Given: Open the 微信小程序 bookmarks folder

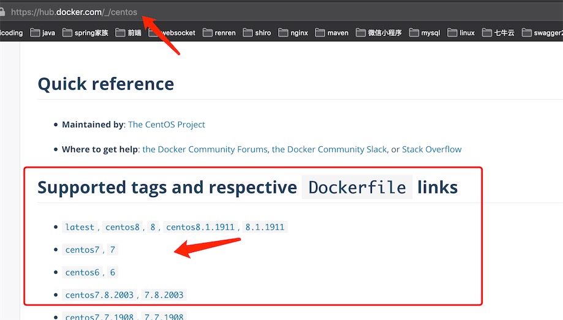Looking at the screenshot, I should point(379,32).
